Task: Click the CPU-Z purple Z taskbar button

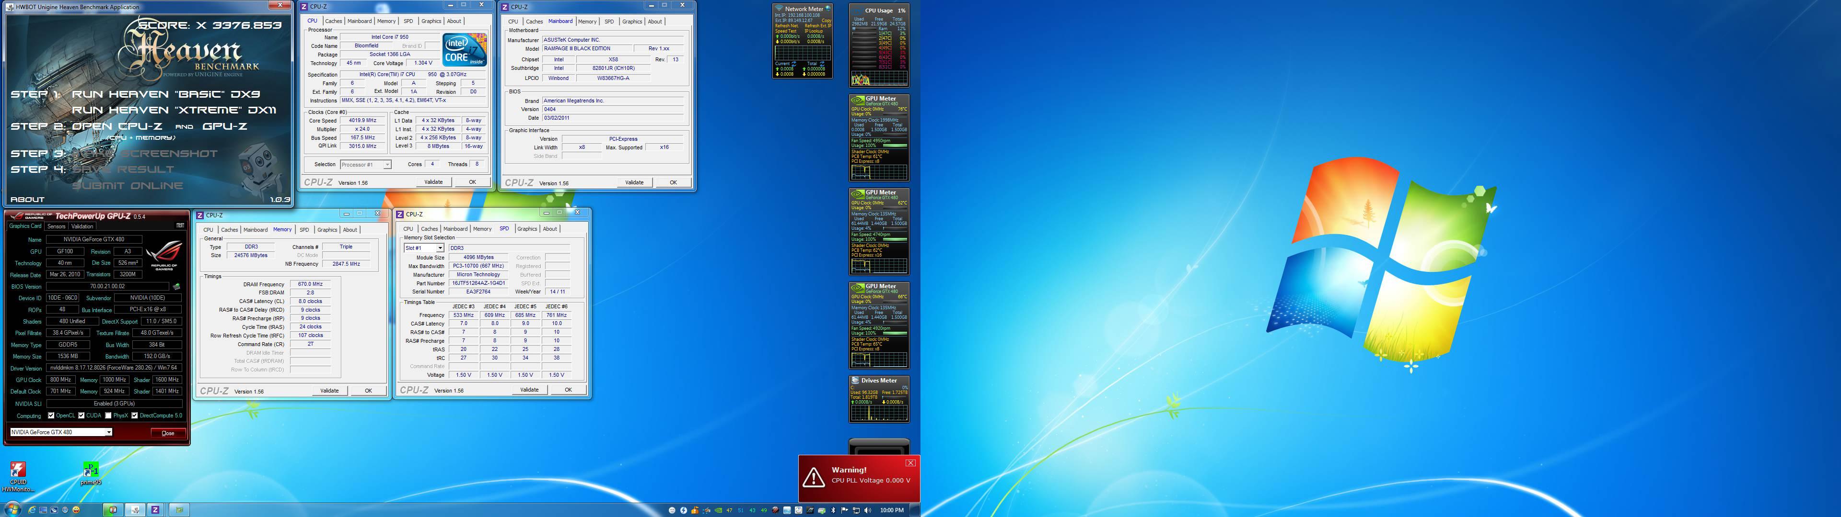Action: click(155, 510)
